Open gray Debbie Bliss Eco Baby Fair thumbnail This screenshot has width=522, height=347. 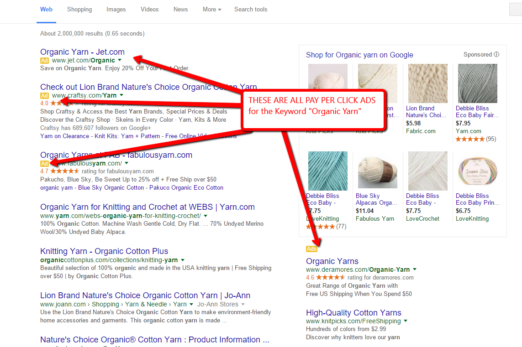(478, 83)
